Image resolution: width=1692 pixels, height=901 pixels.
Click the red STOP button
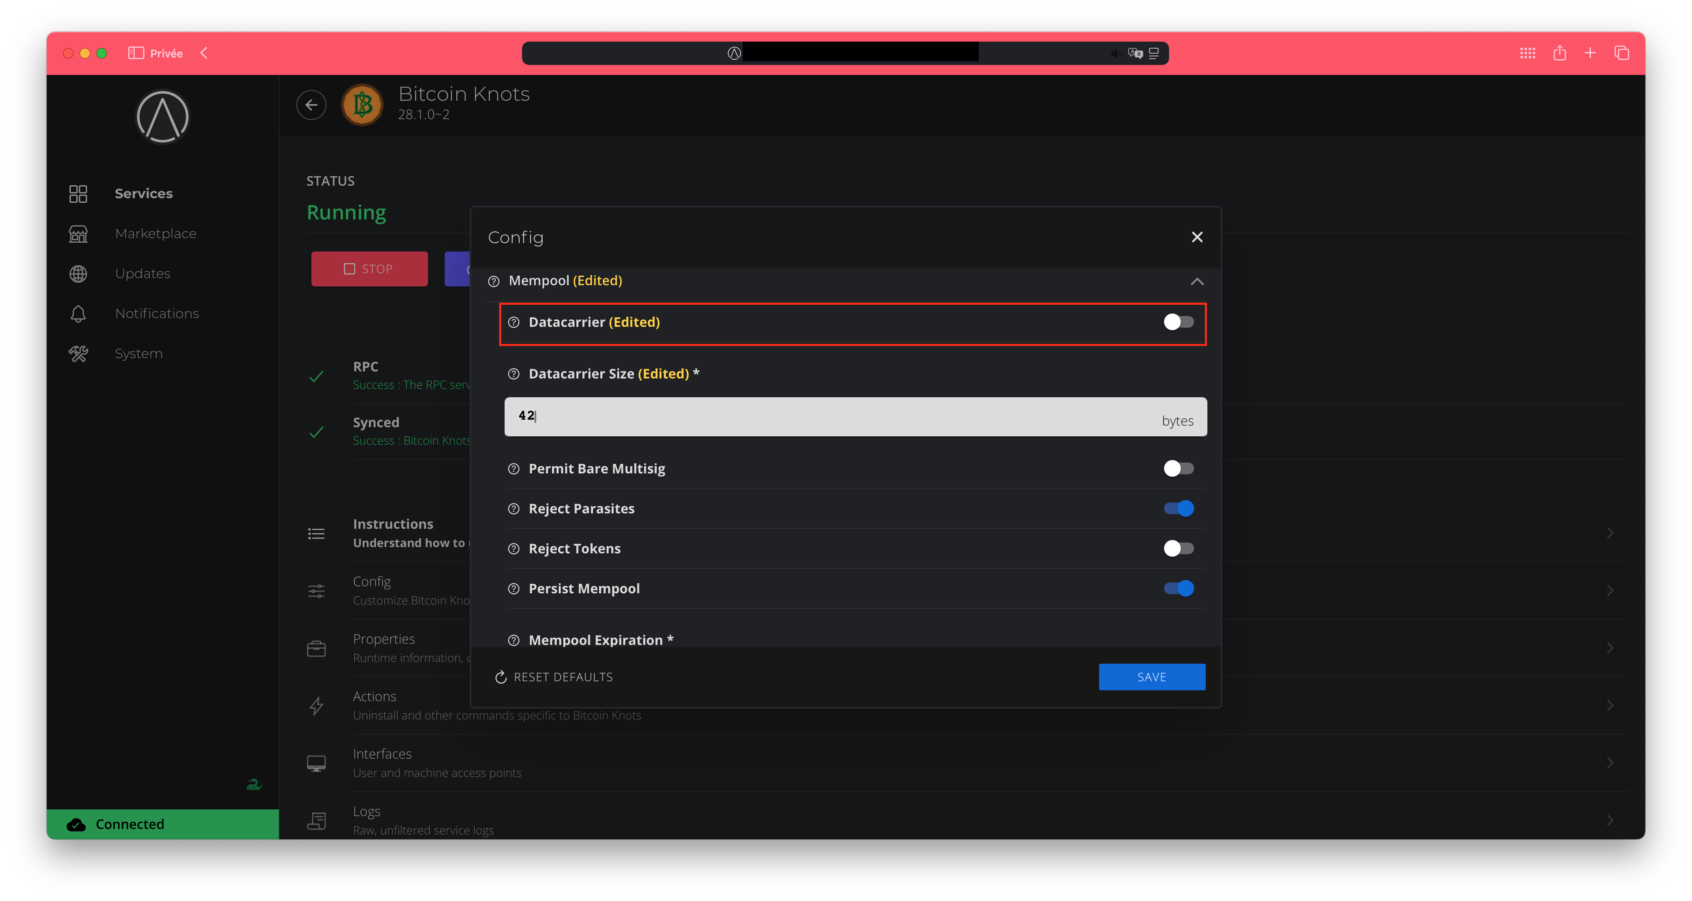369,269
